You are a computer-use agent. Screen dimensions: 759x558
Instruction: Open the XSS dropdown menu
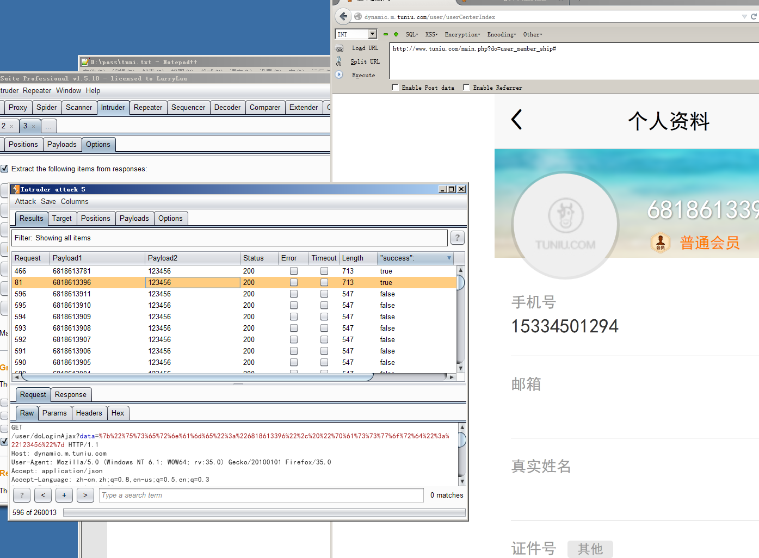(x=431, y=34)
